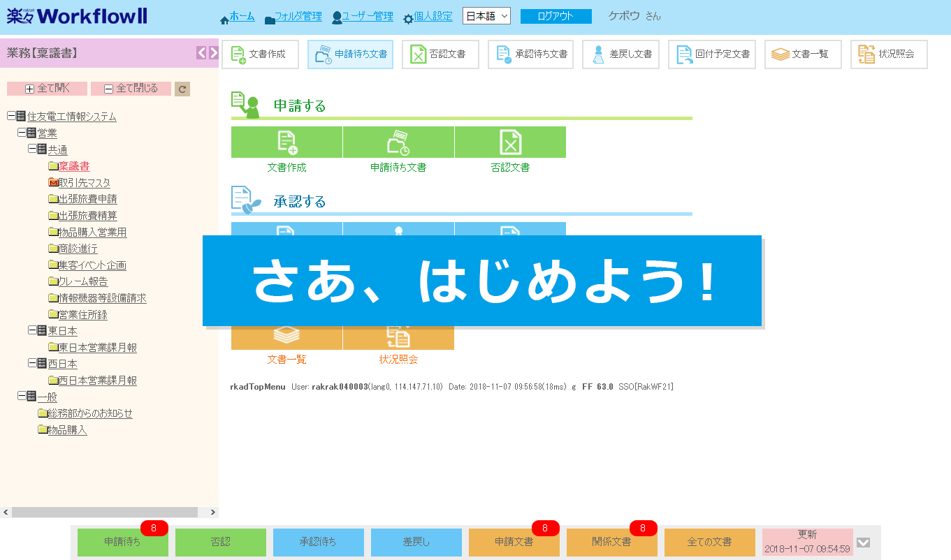Click the 状況照会 toolbar button

coord(889,54)
